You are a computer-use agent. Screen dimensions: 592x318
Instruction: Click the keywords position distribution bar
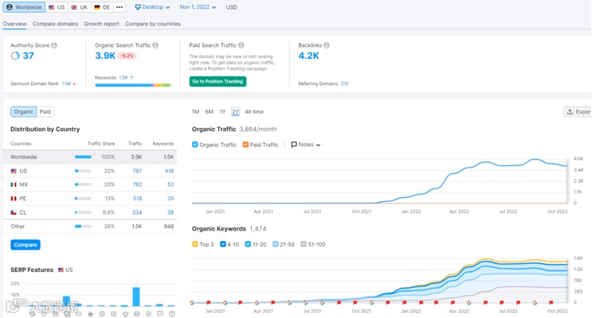pyautogui.click(x=133, y=85)
